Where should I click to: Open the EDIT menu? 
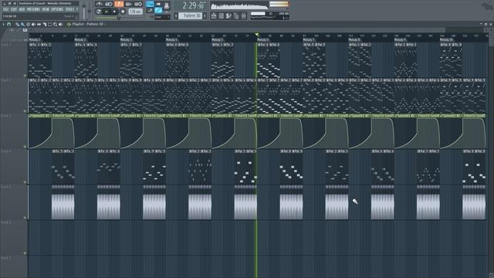pyautogui.click(x=14, y=9)
